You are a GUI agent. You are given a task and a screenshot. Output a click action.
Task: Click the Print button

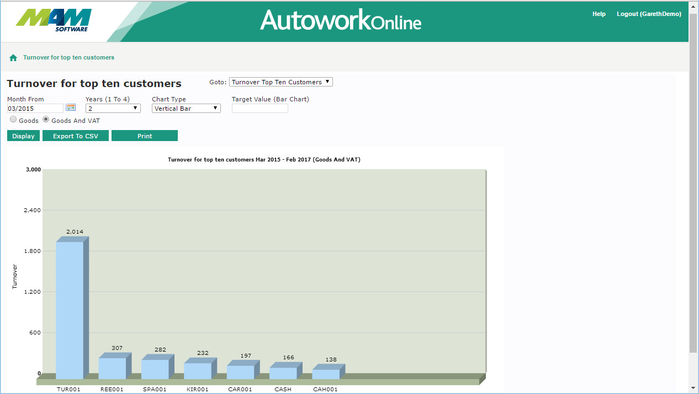click(145, 136)
